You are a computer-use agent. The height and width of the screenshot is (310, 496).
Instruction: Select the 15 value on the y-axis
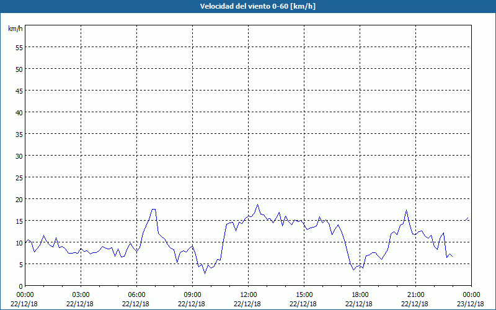(x=19, y=221)
